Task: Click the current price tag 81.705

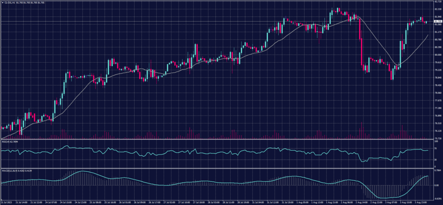Action: click(x=437, y=21)
